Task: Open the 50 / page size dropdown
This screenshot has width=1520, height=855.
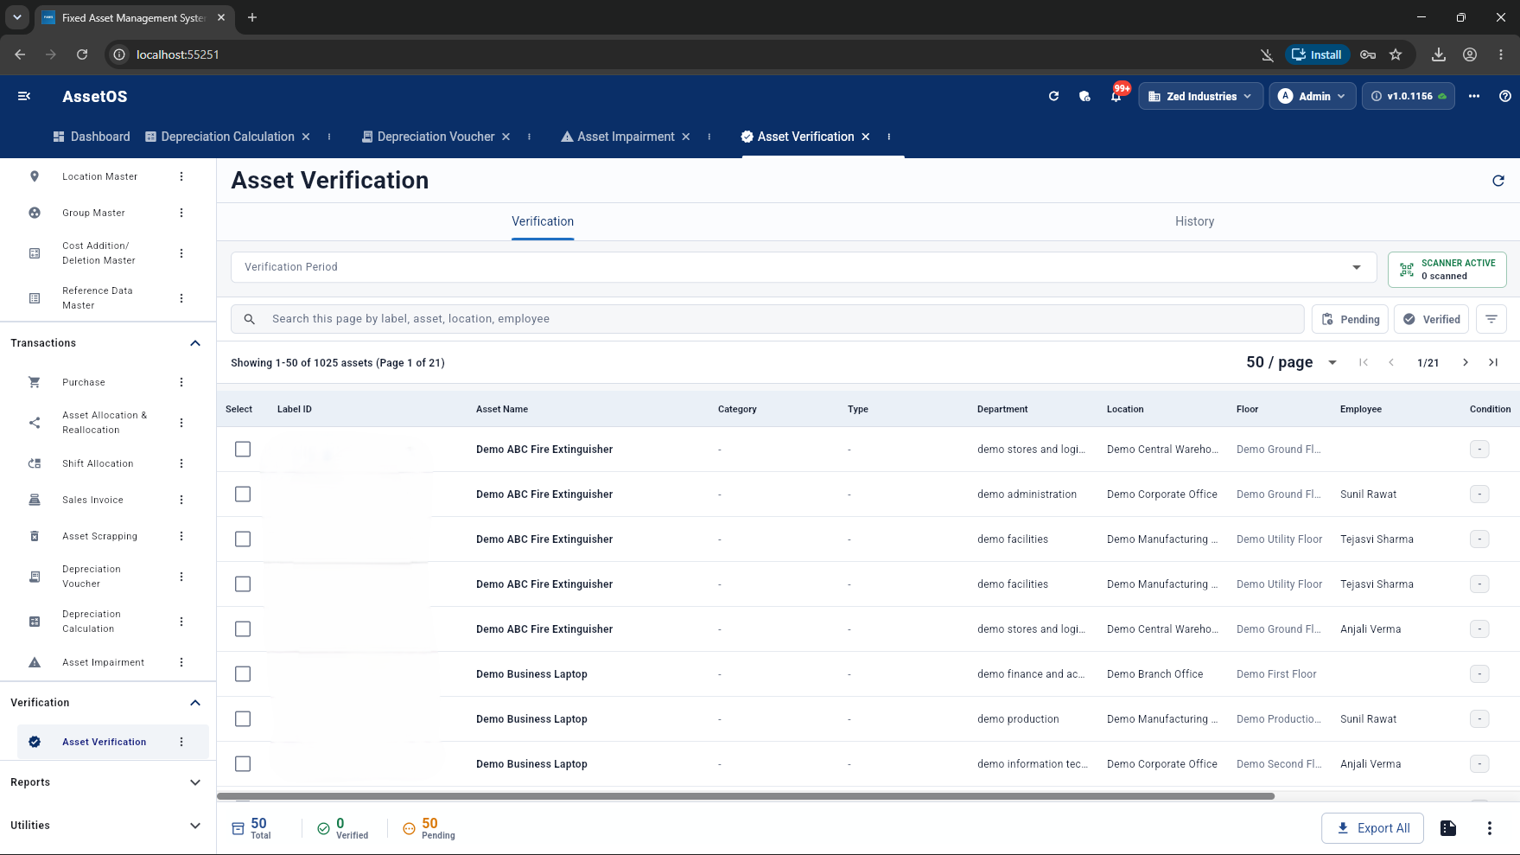Action: (1292, 362)
